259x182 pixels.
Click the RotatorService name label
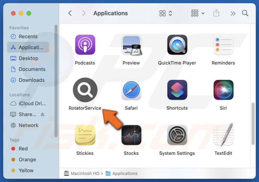[85, 108]
